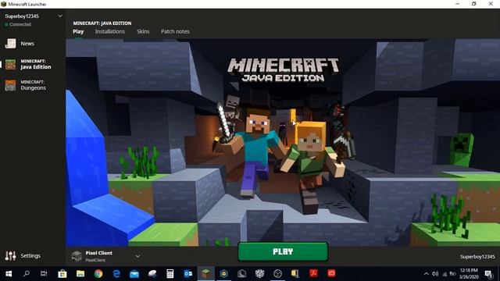Click the Pixel Client installation icon
This screenshot has width=500, height=281.
(x=77, y=256)
